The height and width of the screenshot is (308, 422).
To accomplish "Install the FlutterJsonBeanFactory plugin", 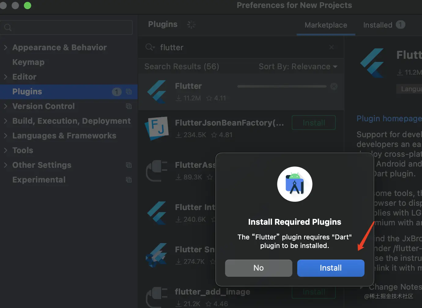I will pyautogui.click(x=314, y=123).
